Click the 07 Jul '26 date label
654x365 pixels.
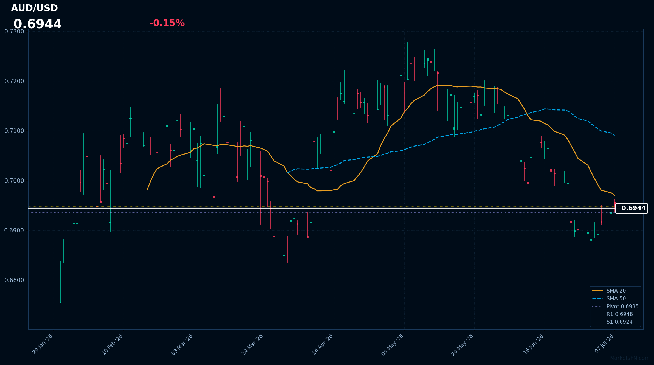point(604,344)
